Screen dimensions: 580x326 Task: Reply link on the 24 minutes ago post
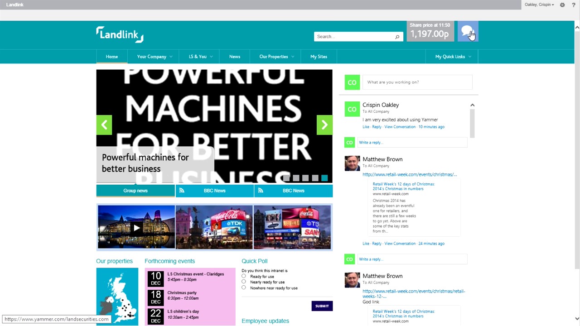377,244
